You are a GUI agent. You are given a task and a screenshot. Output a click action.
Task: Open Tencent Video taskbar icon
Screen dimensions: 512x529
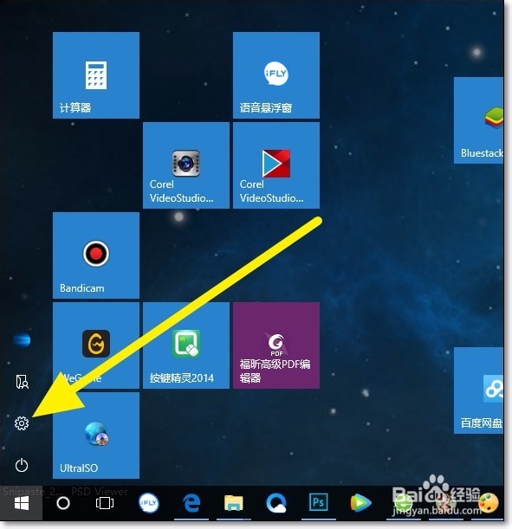coord(360,503)
